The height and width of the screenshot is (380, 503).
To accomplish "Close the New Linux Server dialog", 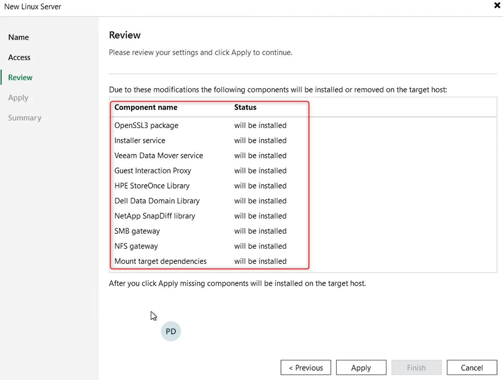I will [497, 6].
